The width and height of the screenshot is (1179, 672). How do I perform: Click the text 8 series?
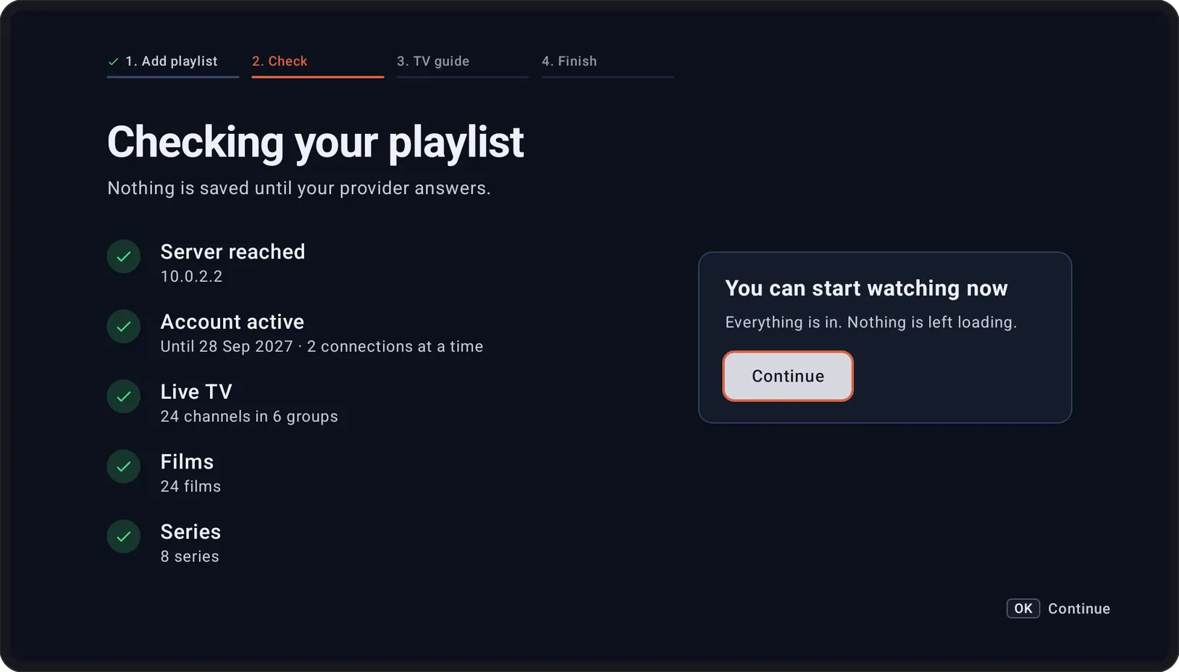coord(190,557)
